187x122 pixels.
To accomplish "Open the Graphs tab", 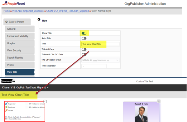I will pos(20,43).
